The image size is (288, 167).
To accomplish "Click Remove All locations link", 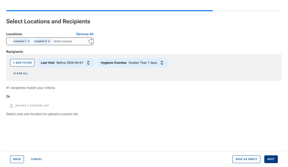I will click(85, 34).
